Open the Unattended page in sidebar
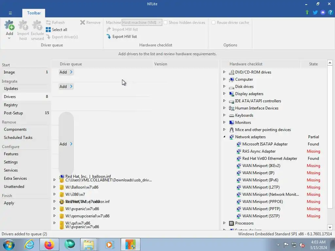This screenshot has height=251, width=335. (26, 187)
